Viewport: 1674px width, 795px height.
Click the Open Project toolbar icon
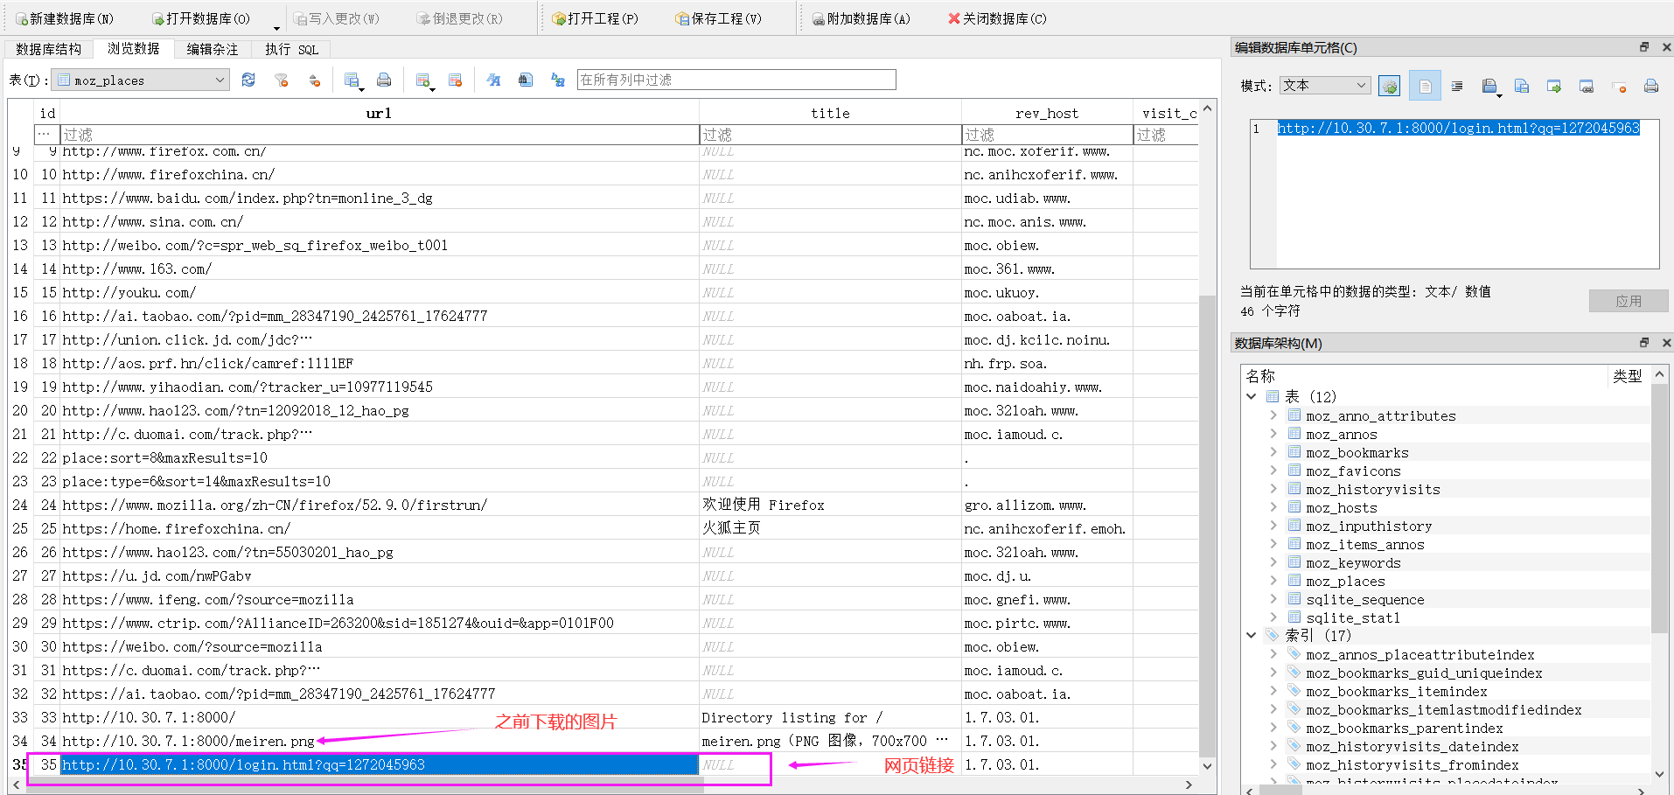[x=560, y=18]
